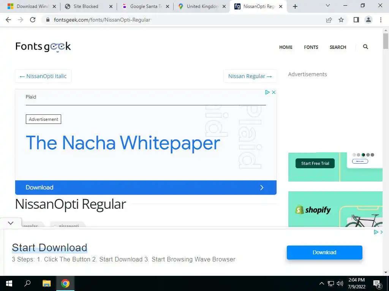Click the Shopify ad banner
The width and height of the screenshot is (389, 291).
[335, 209]
